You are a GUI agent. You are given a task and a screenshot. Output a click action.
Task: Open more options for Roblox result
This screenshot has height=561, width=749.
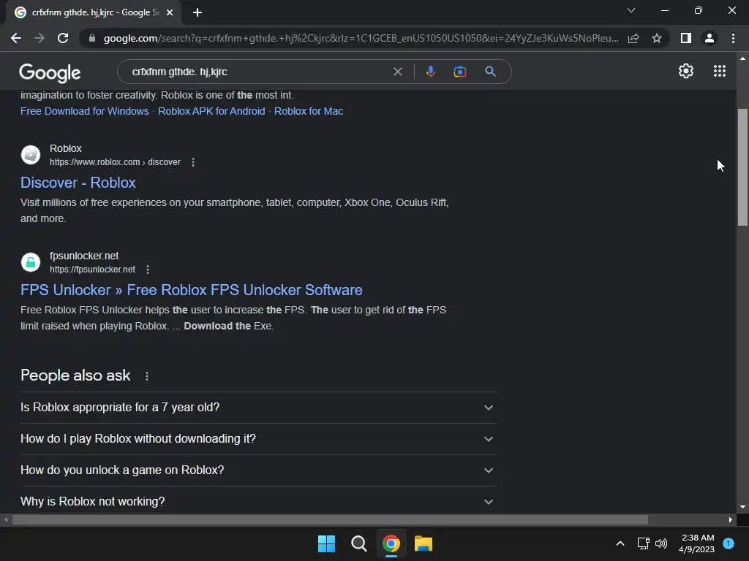tap(193, 162)
